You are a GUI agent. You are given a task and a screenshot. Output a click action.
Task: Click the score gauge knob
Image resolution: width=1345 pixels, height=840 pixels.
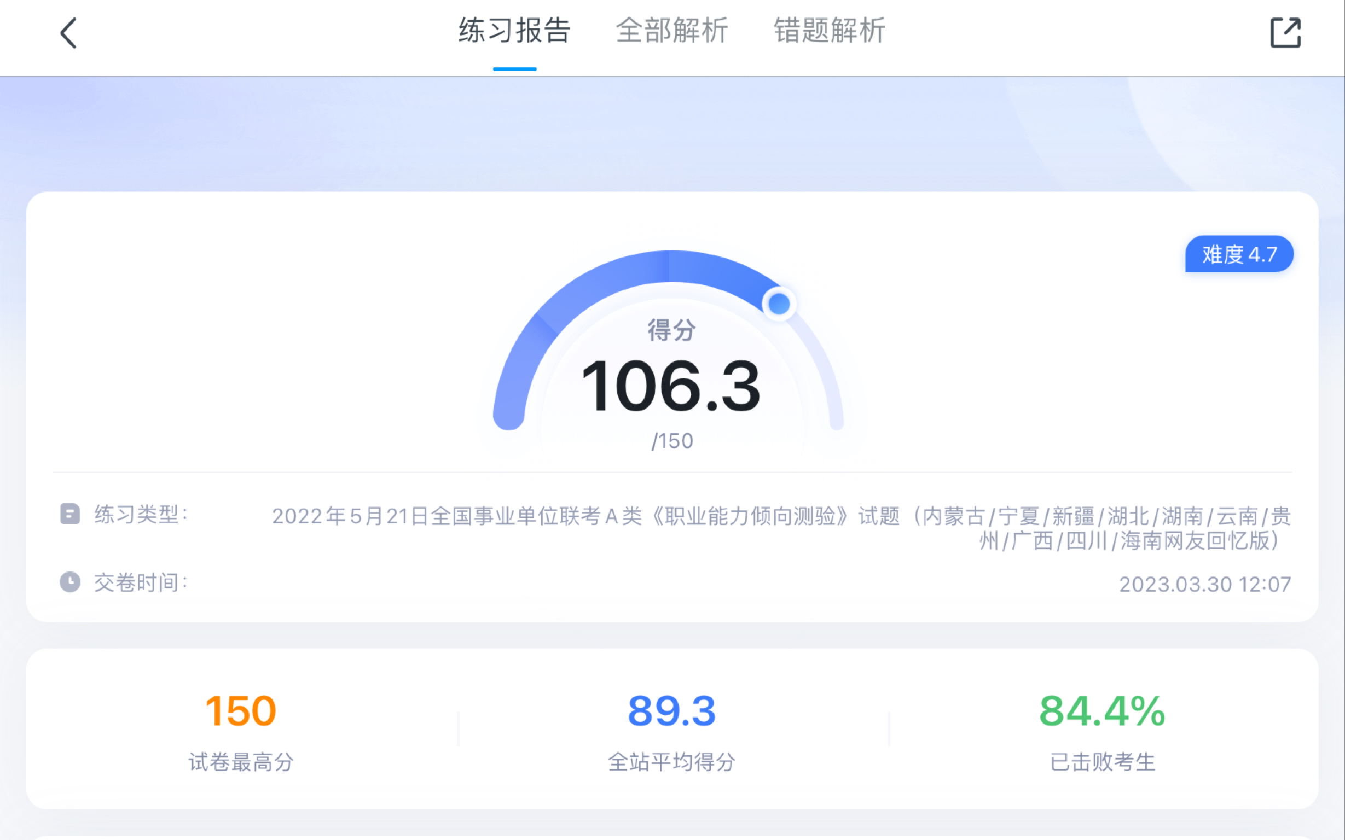click(779, 304)
